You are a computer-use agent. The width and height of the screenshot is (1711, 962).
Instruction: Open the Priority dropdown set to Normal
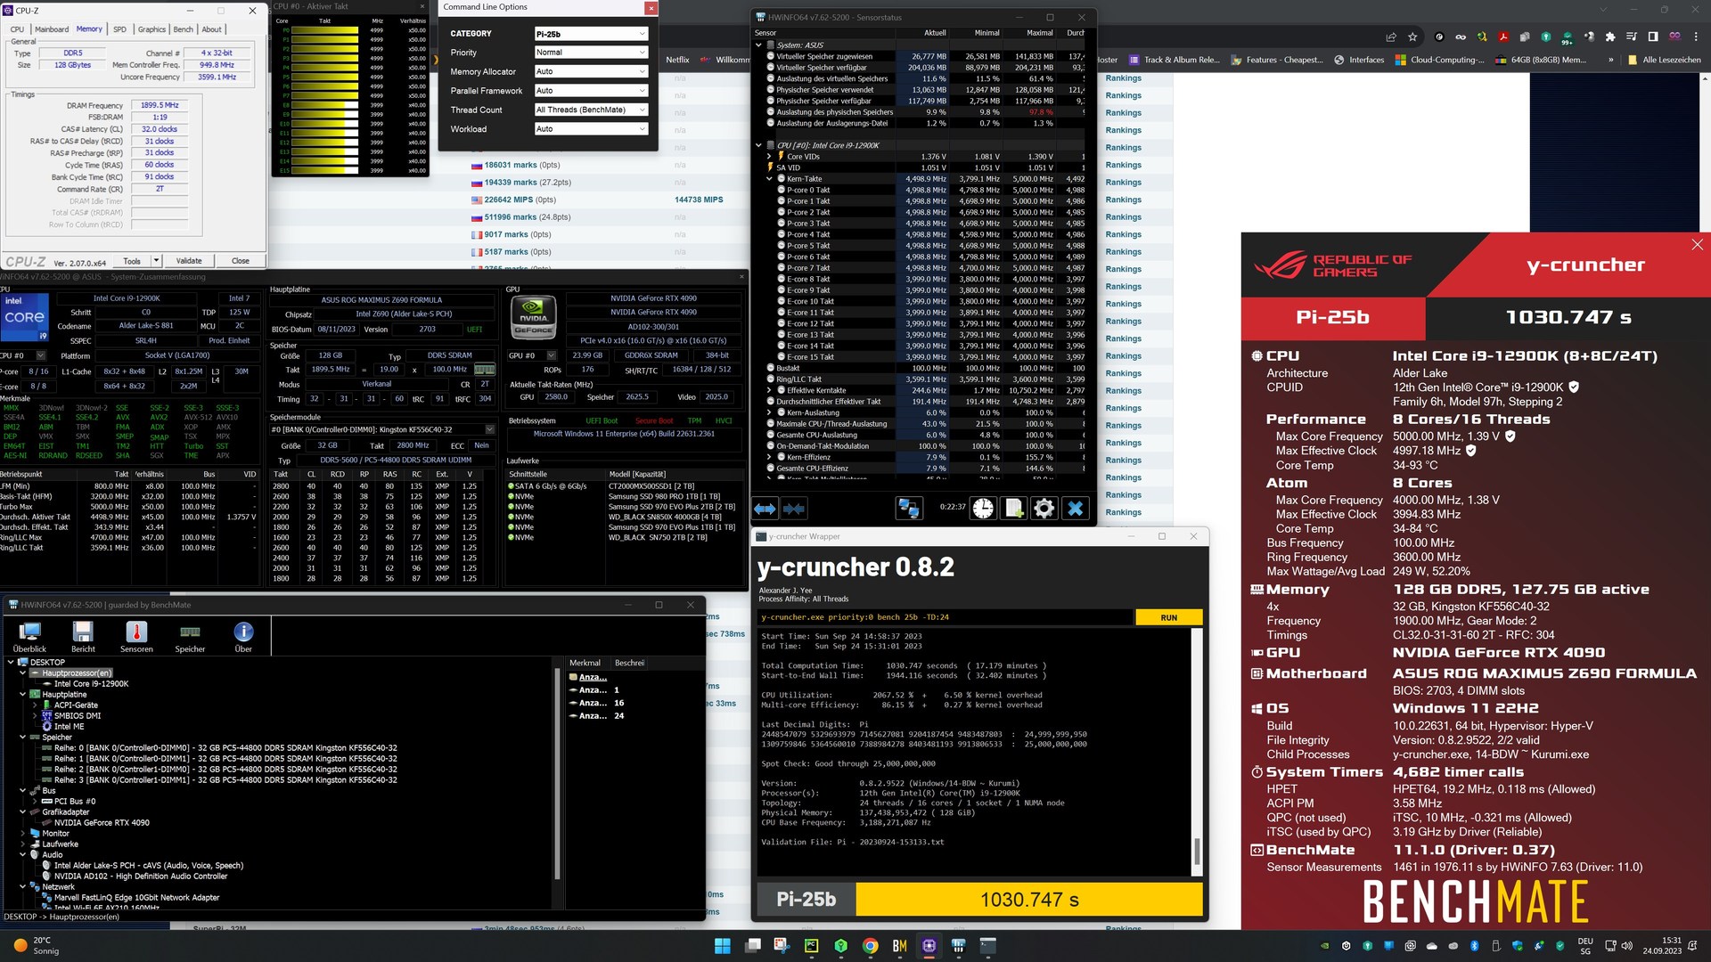pos(591,53)
